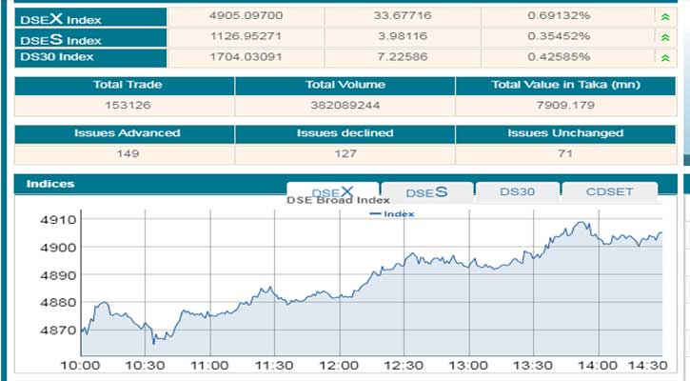Click the Issues declined header

click(x=345, y=133)
